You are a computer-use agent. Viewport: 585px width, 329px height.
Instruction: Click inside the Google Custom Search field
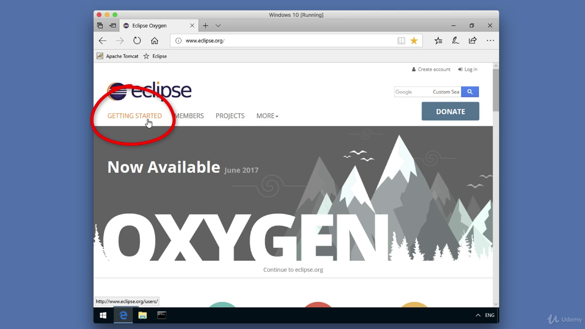(427, 92)
